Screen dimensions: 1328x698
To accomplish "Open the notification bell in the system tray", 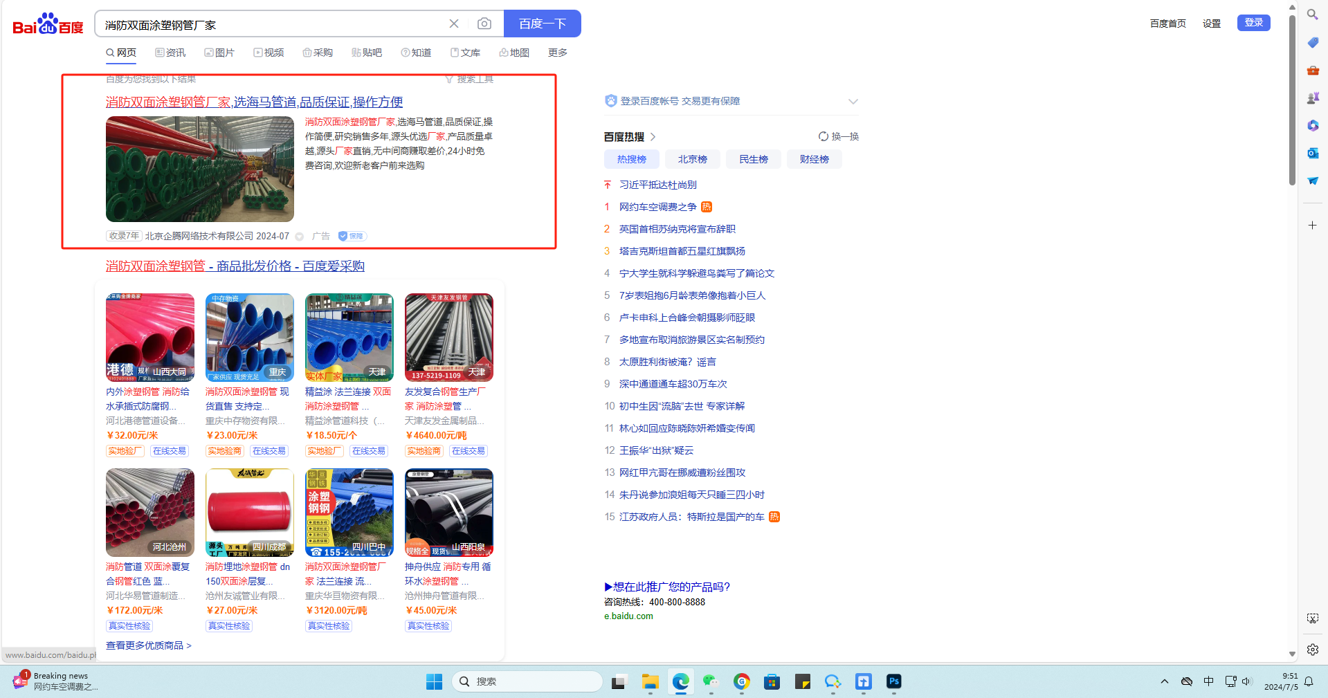I will tap(1309, 681).
